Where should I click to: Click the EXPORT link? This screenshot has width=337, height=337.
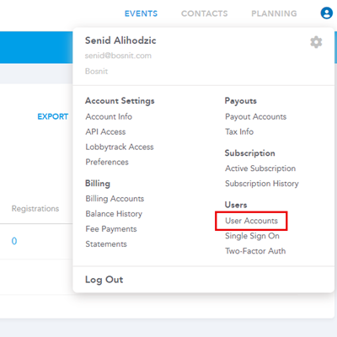(x=53, y=116)
